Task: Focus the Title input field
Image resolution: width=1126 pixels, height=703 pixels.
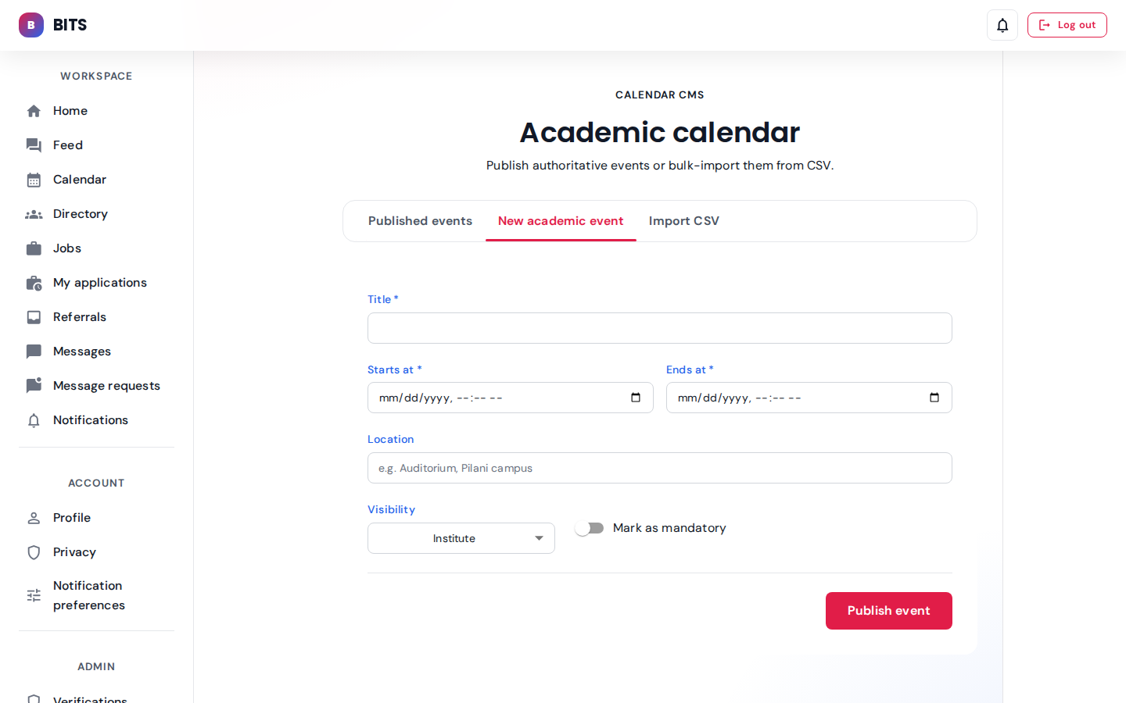Action: click(659, 328)
